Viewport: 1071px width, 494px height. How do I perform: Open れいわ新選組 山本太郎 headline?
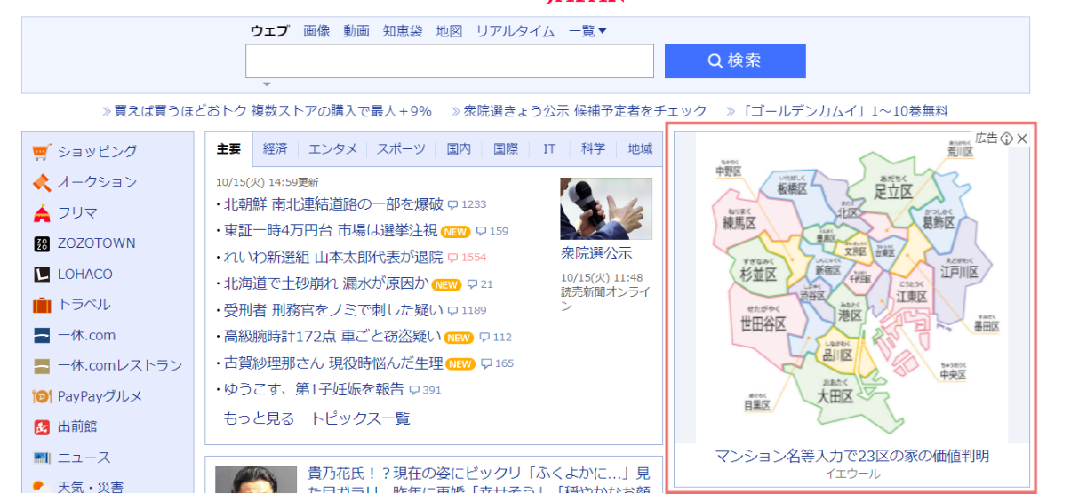click(x=333, y=258)
